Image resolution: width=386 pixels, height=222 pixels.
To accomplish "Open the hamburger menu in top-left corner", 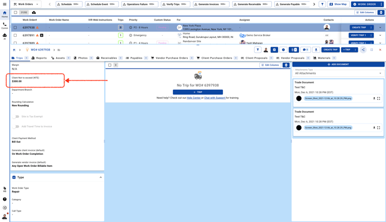I will [x=5, y=4].
